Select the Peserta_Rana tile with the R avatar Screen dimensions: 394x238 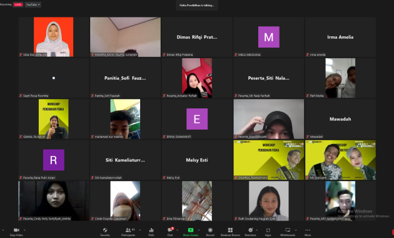[54, 160]
